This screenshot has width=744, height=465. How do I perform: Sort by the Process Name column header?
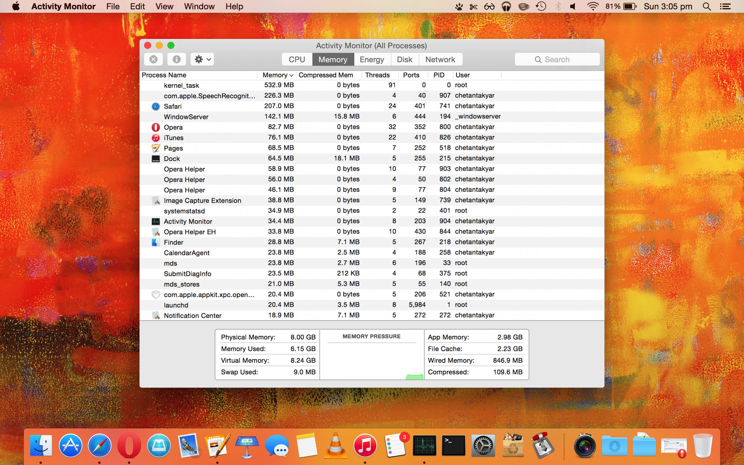click(x=198, y=75)
